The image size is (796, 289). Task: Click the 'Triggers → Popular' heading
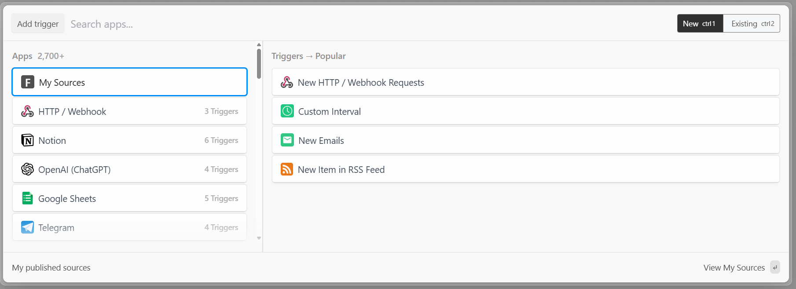click(x=308, y=56)
